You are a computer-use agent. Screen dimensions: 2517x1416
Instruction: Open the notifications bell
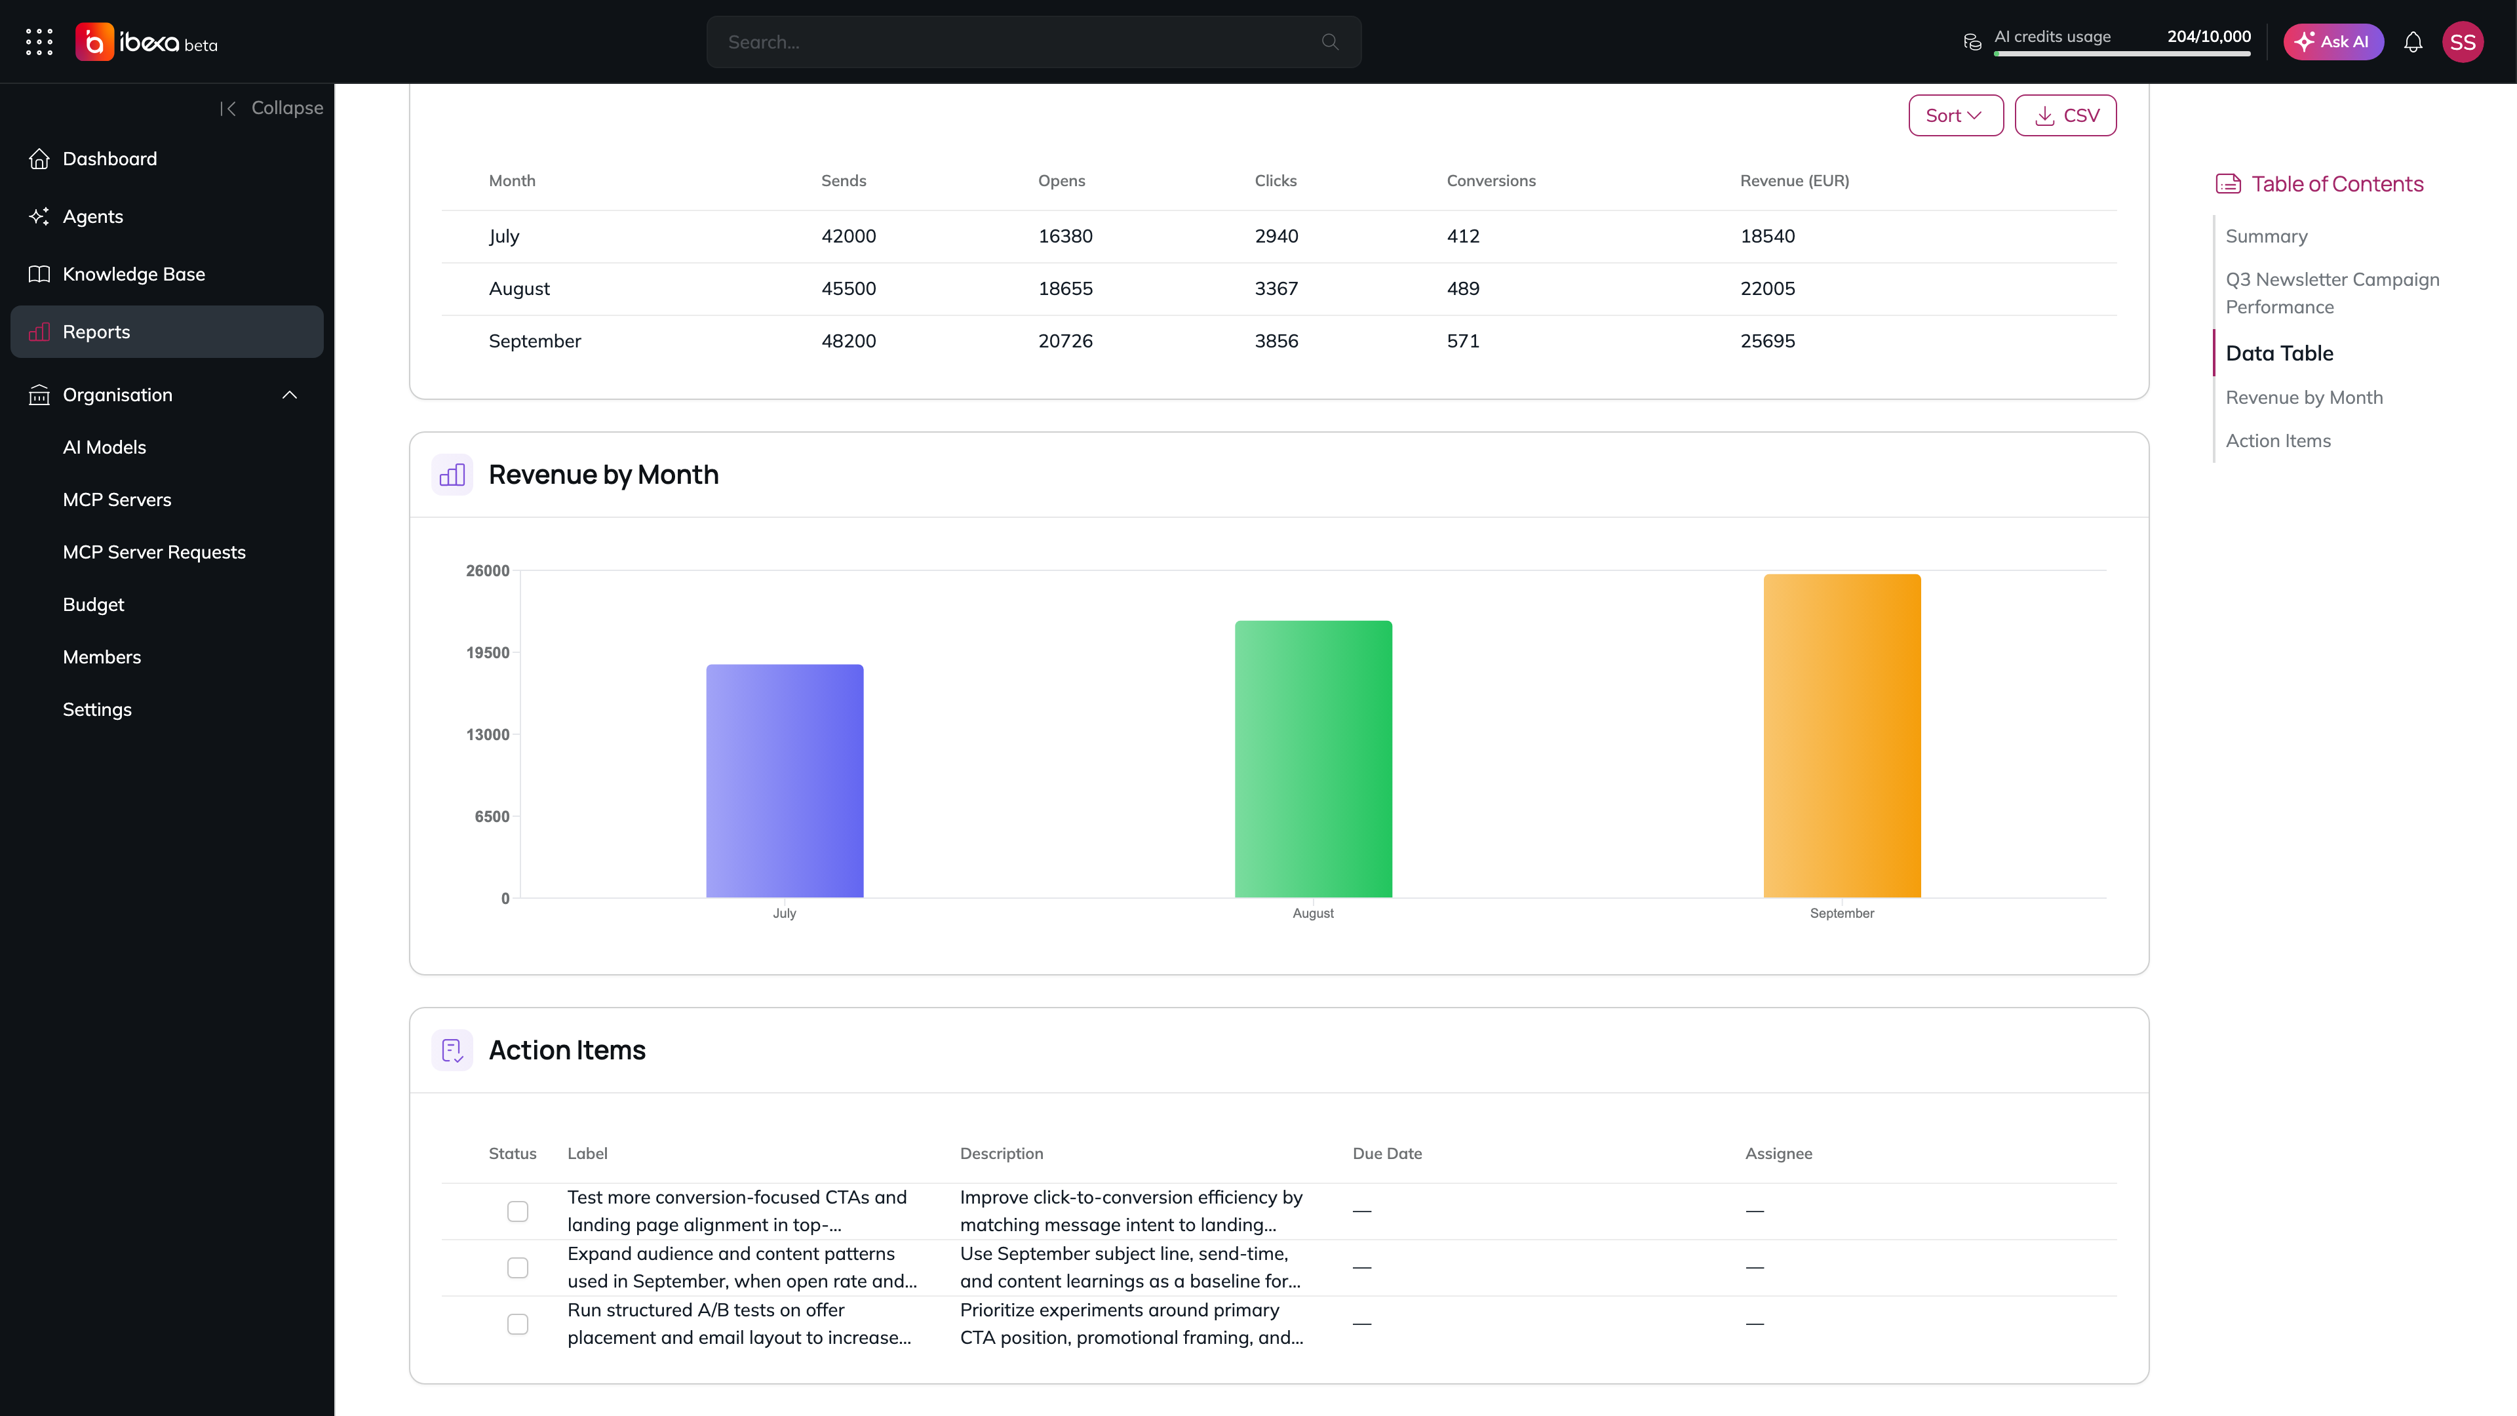(x=2413, y=42)
